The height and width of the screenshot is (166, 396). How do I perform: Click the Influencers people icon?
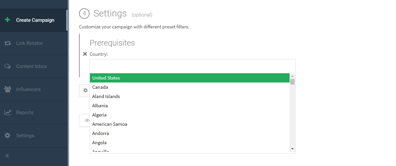7,89
